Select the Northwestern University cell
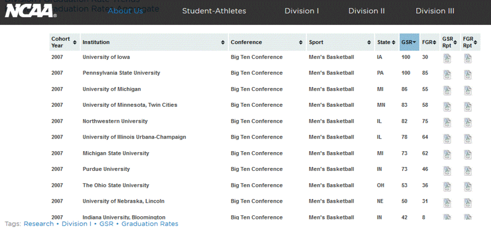This screenshot has width=491, height=235. (115, 121)
